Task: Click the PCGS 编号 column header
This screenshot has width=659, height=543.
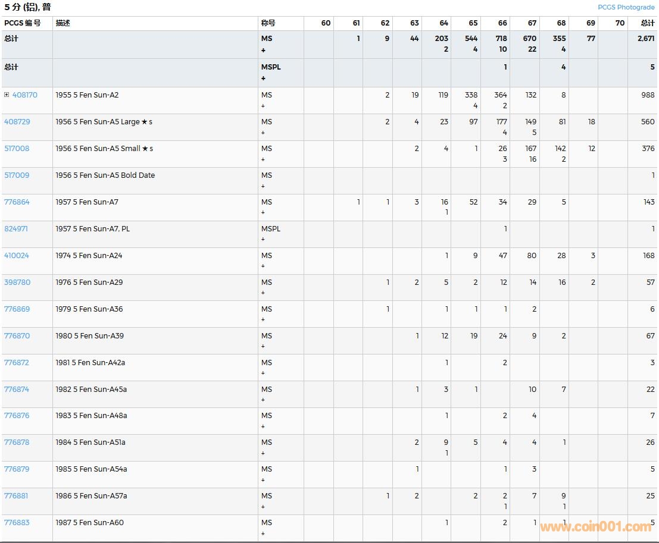Action: pyautogui.click(x=23, y=23)
